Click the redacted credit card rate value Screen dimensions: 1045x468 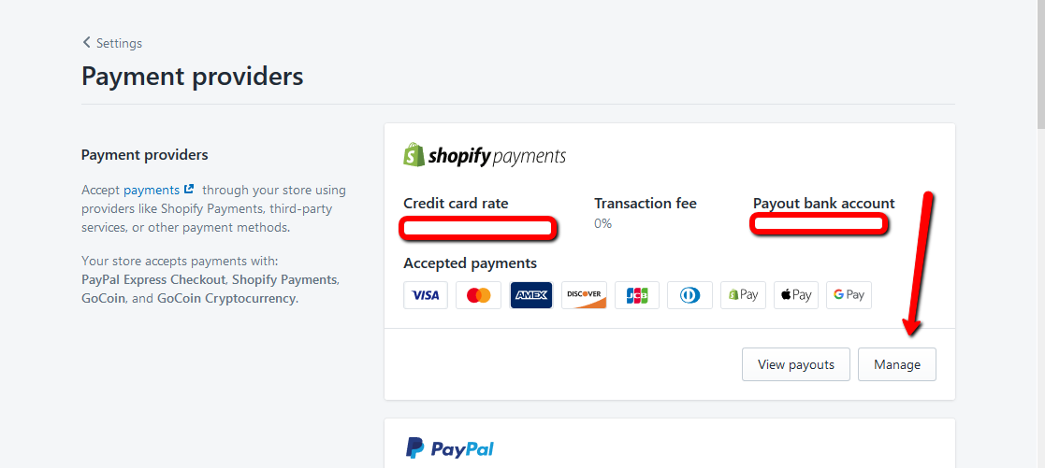(478, 227)
